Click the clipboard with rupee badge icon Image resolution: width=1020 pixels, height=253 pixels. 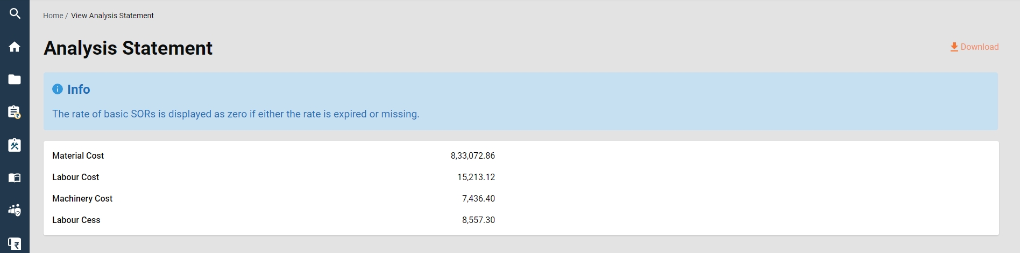pos(15,112)
